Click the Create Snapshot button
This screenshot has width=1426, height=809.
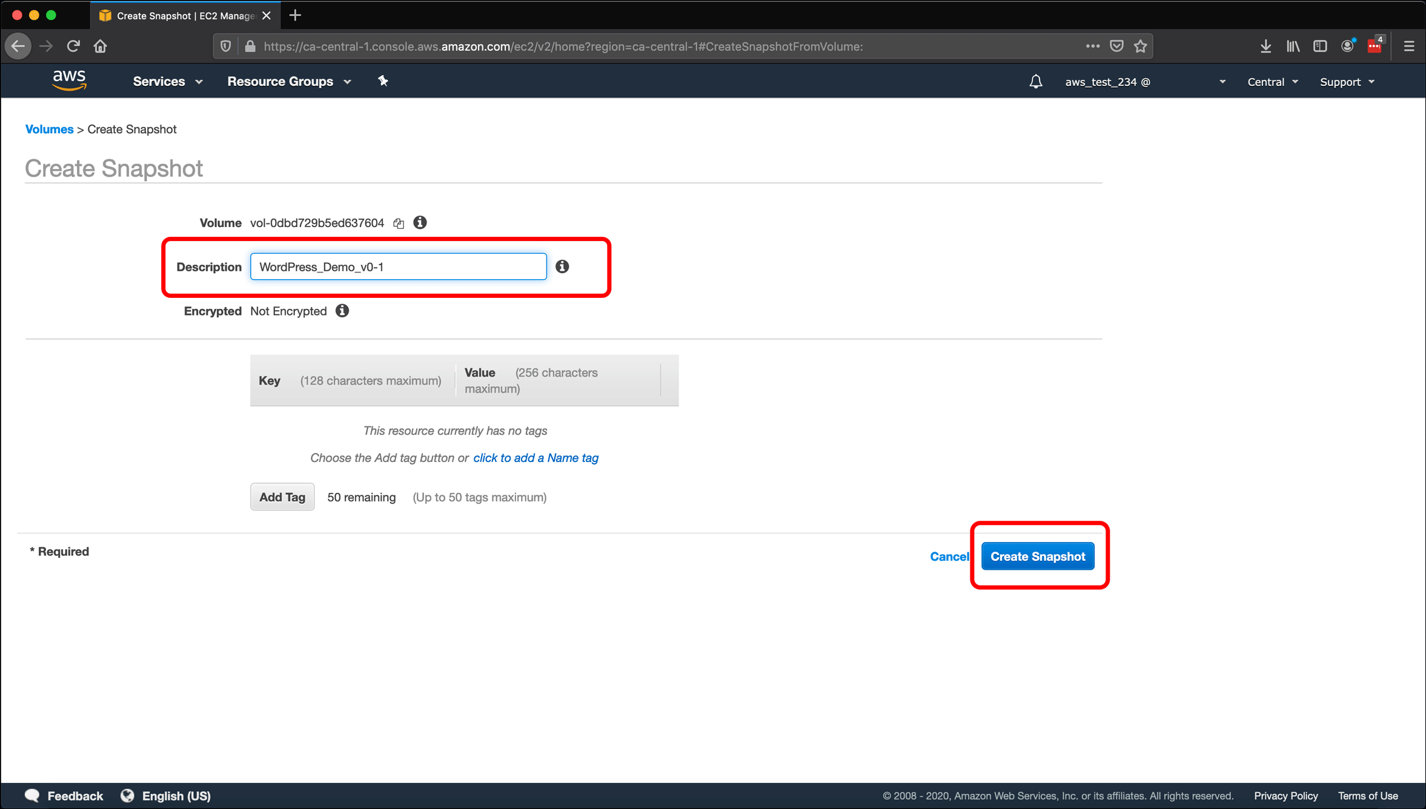coord(1038,556)
